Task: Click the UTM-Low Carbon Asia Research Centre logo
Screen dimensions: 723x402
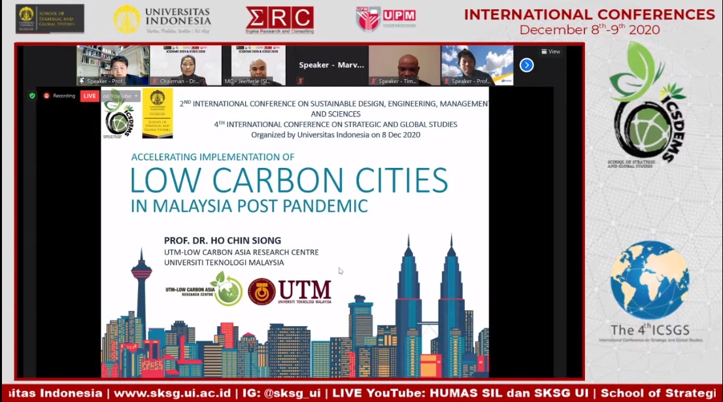Action: [x=204, y=290]
